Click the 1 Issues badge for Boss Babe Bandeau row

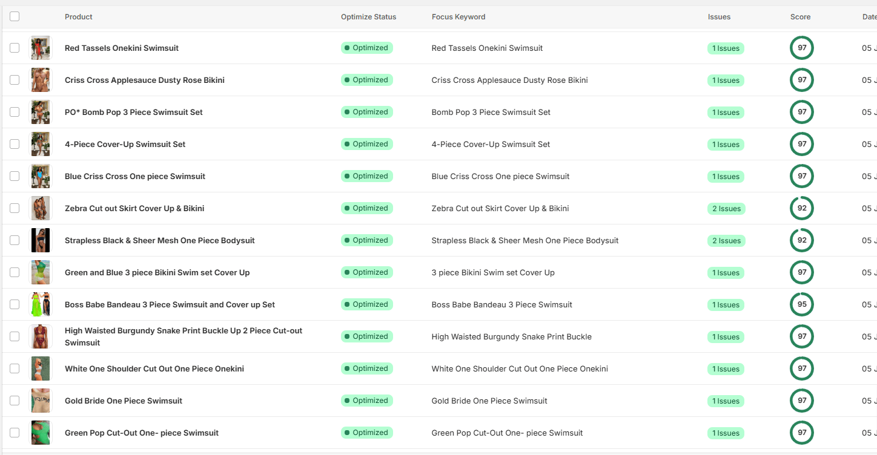tap(726, 305)
